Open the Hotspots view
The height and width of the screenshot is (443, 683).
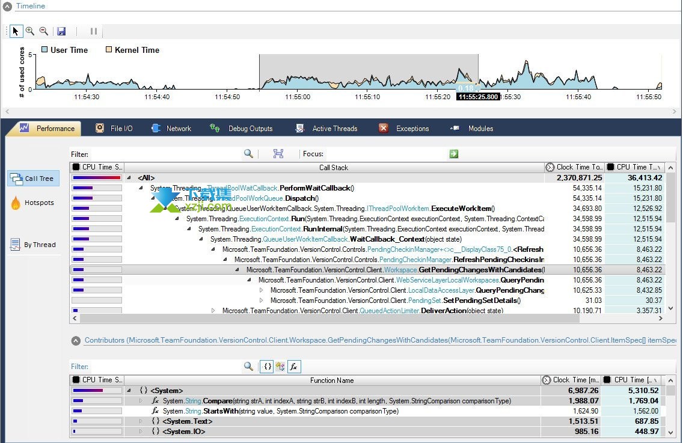(x=33, y=203)
